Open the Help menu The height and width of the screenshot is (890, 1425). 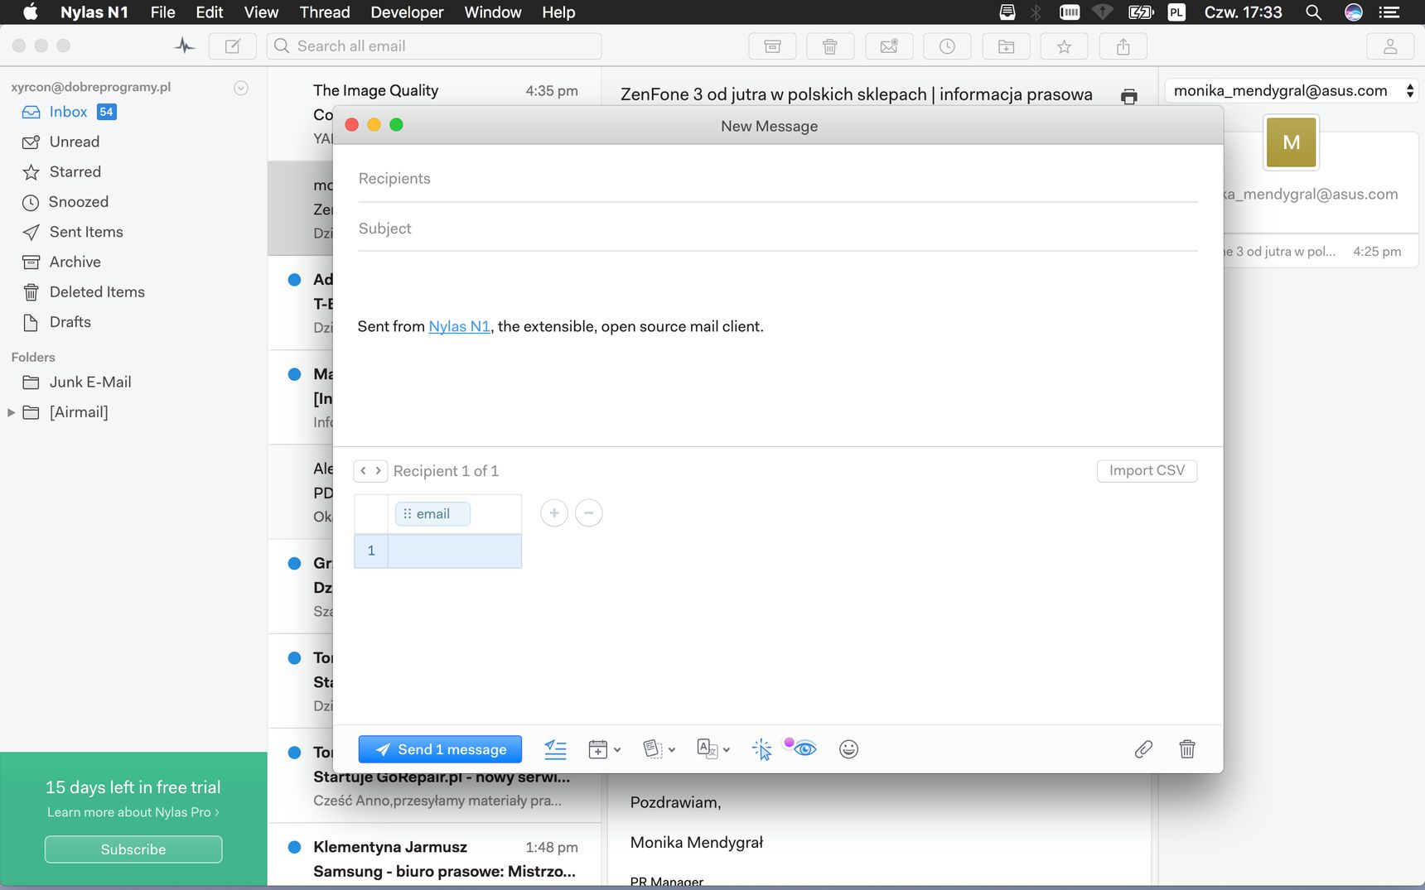pos(558,12)
